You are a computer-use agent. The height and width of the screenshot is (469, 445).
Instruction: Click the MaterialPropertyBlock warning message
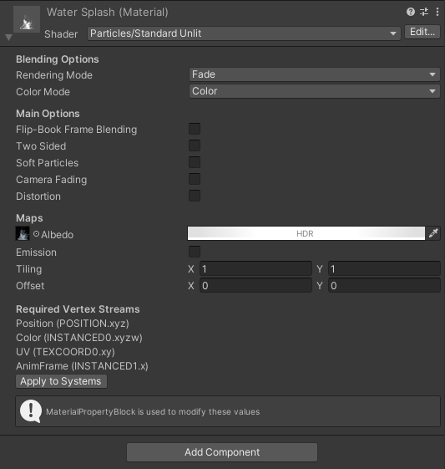click(153, 412)
